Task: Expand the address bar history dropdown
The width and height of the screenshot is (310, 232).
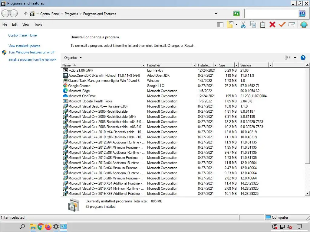Action: 216,14
